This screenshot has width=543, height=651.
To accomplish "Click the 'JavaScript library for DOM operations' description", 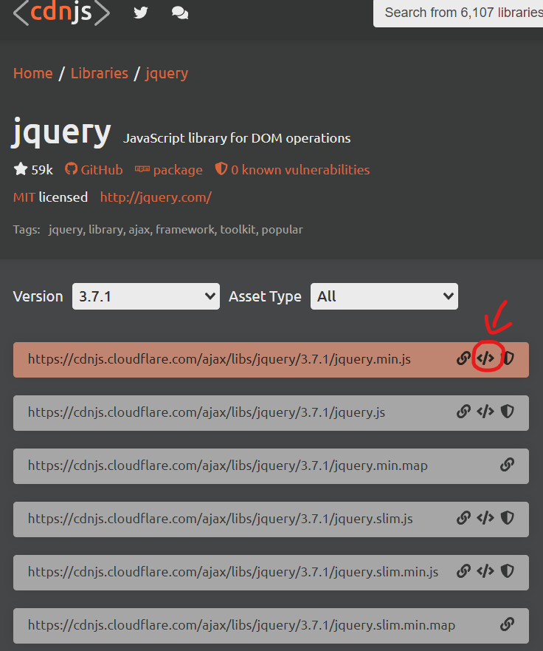I will coord(237,138).
